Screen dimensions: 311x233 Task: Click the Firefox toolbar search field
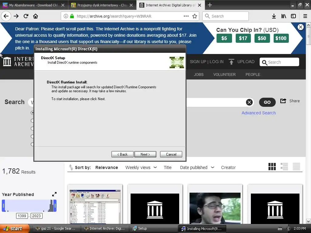(x=226, y=16)
